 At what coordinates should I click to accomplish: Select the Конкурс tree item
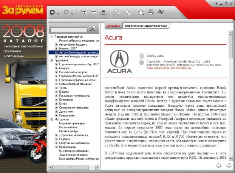(x=64, y=68)
